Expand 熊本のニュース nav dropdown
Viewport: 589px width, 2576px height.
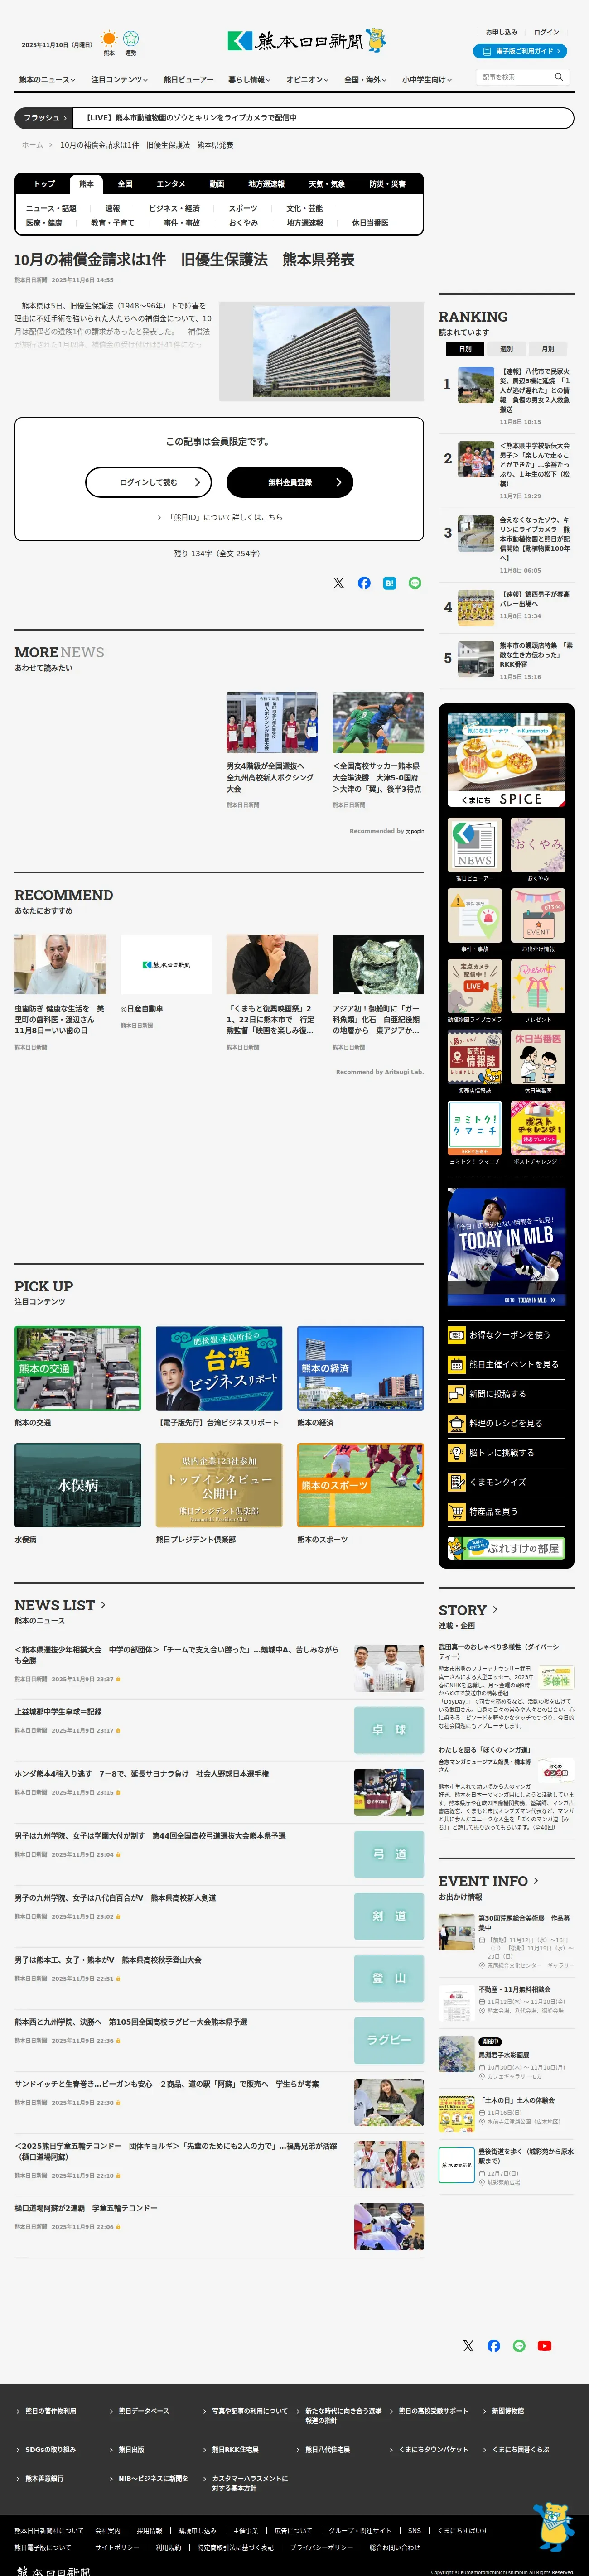47,80
